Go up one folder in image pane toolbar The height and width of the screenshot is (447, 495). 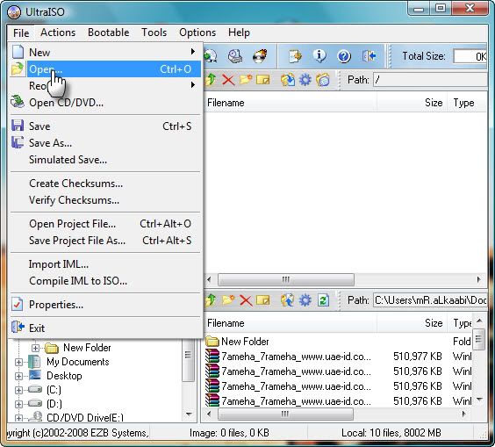[211, 80]
